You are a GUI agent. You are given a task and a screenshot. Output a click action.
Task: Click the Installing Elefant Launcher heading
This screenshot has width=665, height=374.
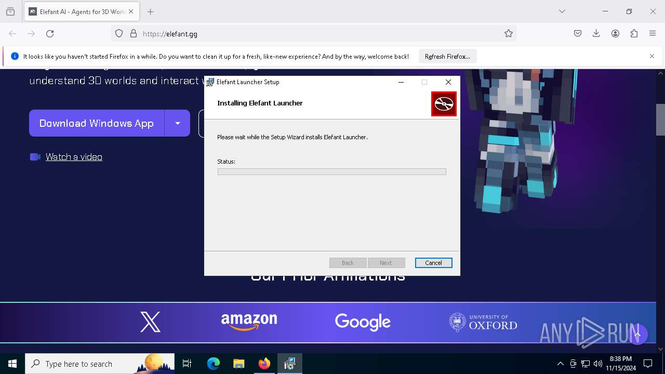pyautogui.click(x=260, y=103)
